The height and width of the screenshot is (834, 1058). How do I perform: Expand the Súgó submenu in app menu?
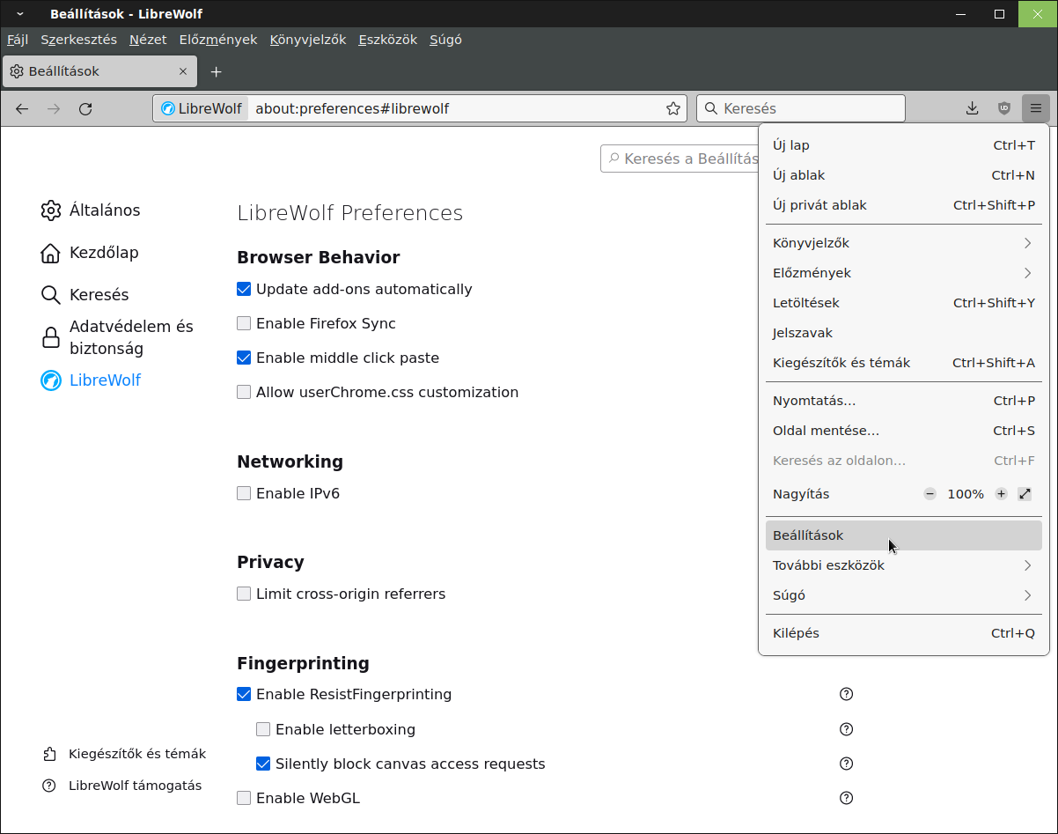pyautogui.click(x=904, y=595)
